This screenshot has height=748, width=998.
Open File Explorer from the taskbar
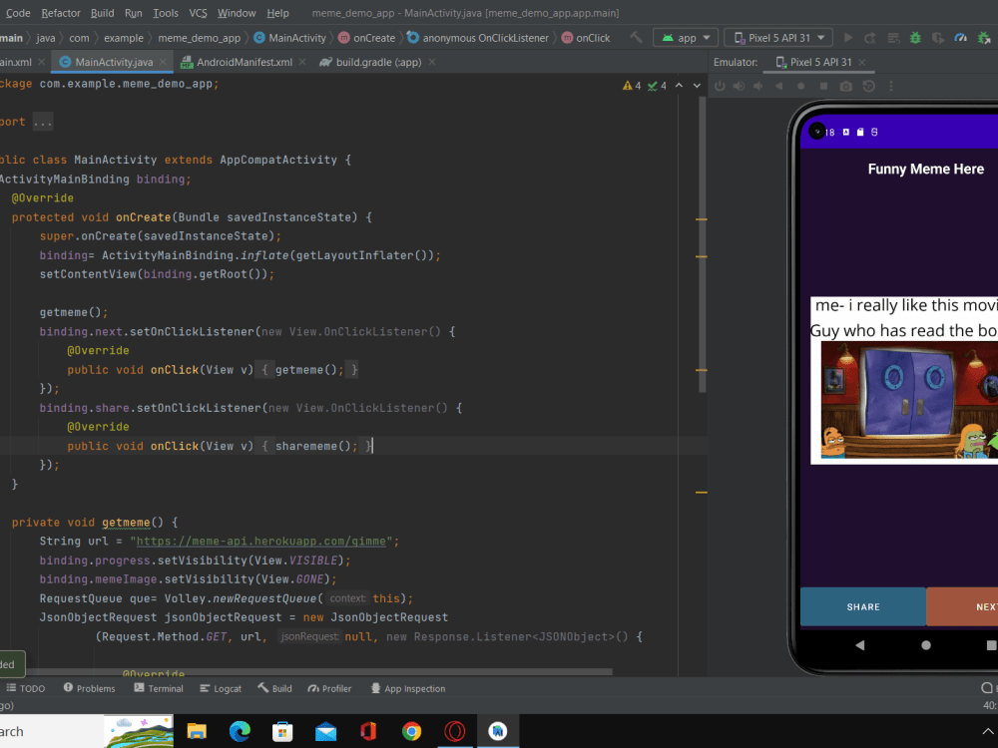click(x=197, y=731)
